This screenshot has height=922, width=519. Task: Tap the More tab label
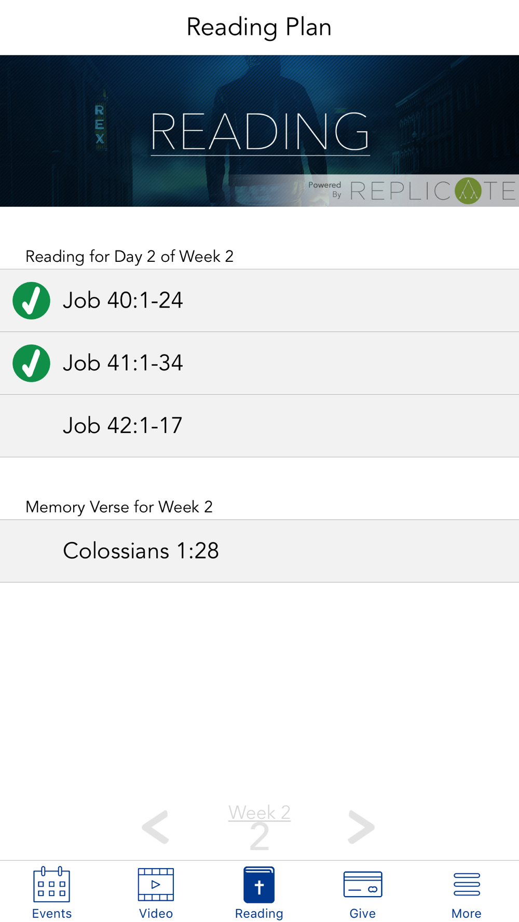point(467,913)
